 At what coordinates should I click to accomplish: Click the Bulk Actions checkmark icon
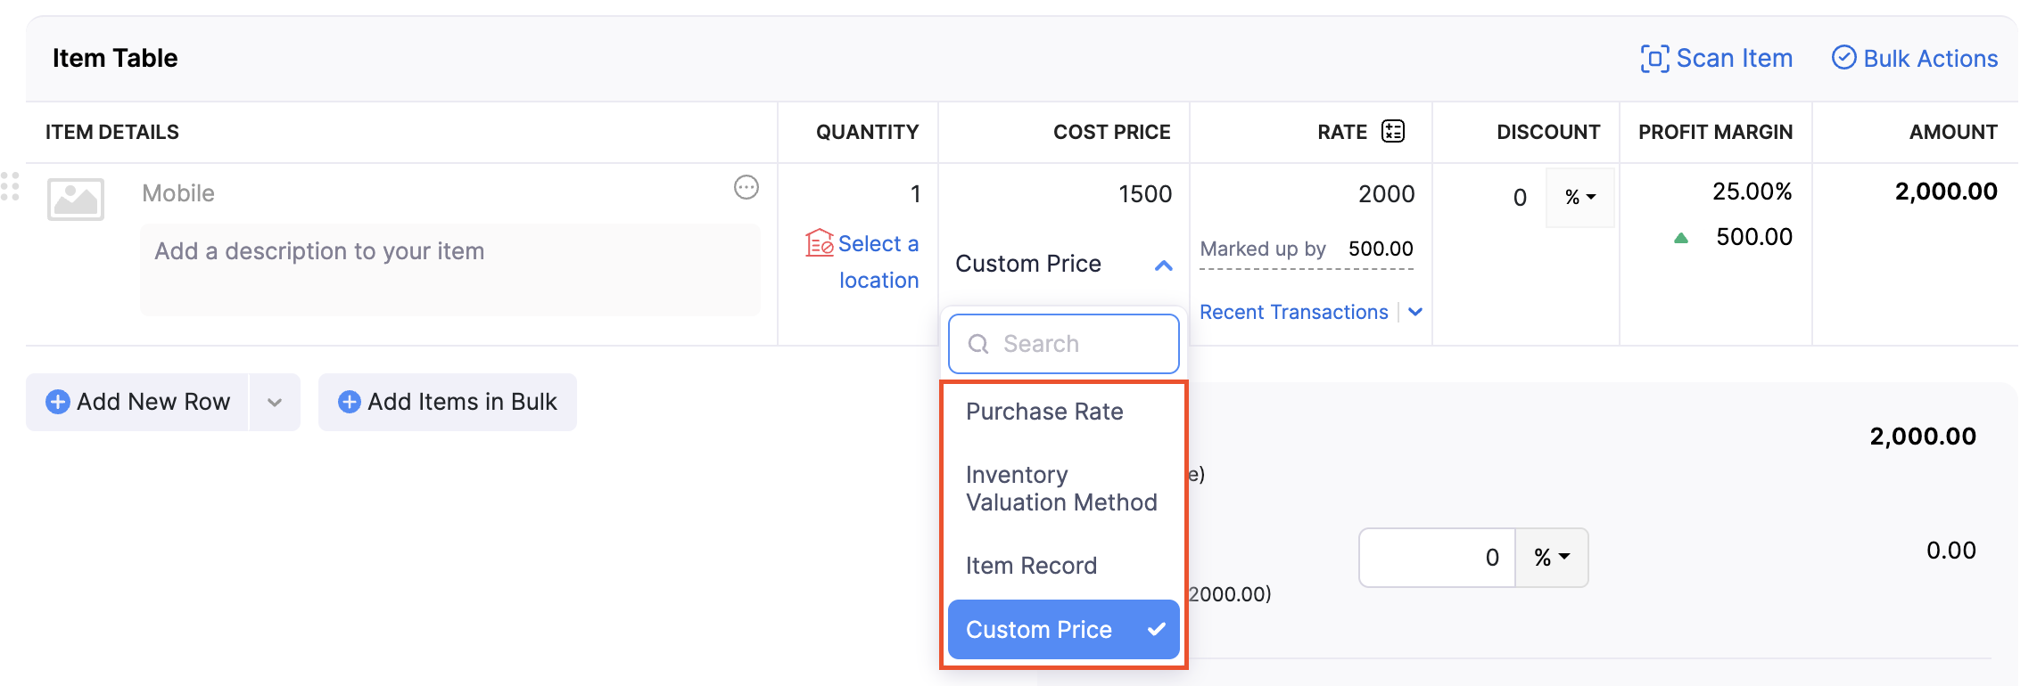coord(1844,57)
